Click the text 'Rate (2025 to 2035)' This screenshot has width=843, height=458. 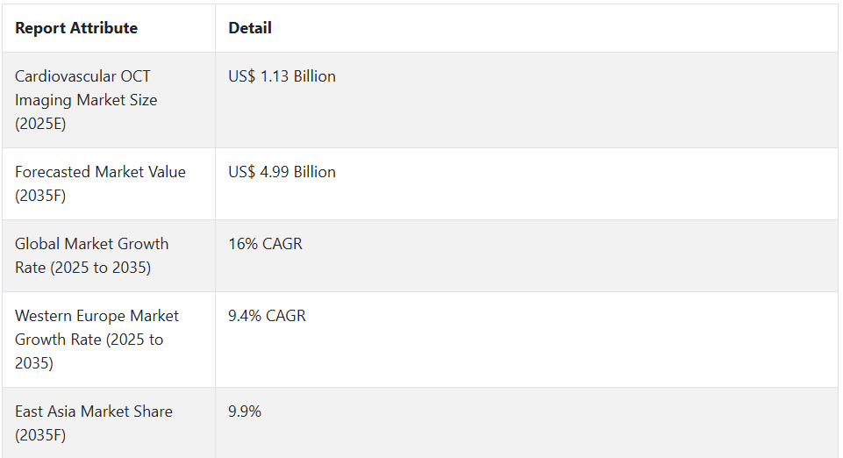[82, 268]
